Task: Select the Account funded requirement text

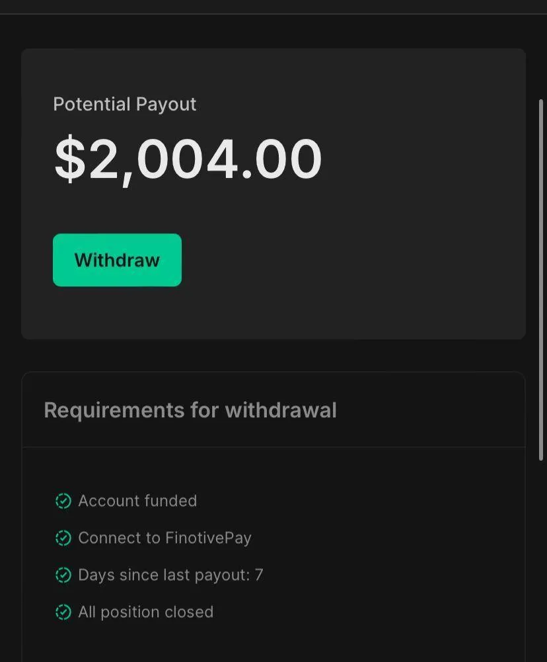Action: (x=137, y=501)
